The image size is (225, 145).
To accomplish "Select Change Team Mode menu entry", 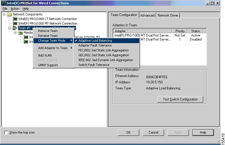I will [x=53, y=41].
